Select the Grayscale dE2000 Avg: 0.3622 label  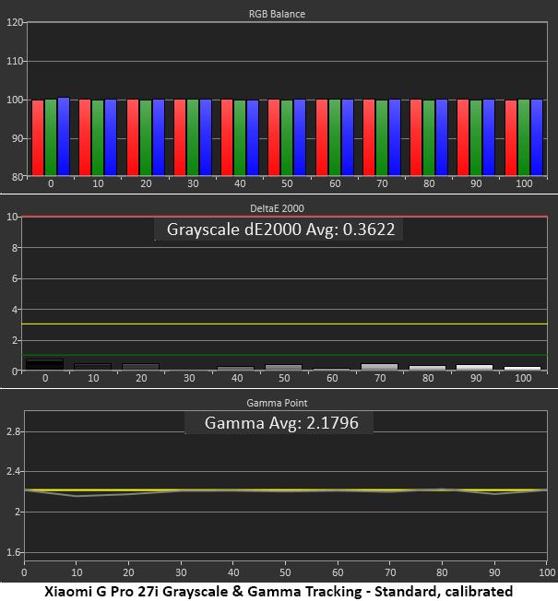coord(280,230)
